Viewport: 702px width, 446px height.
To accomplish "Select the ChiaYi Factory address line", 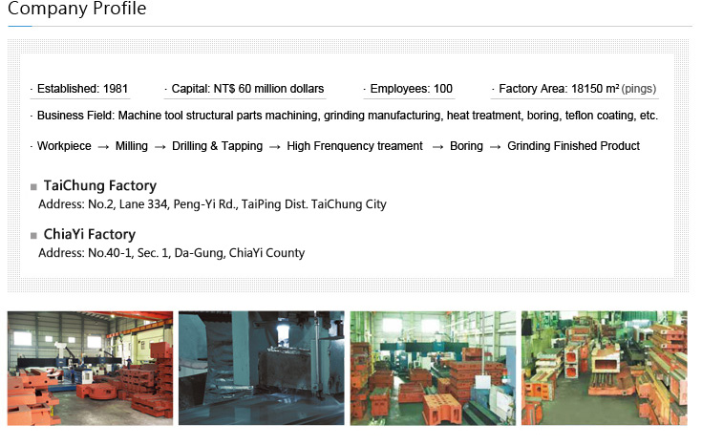I will 172,253.
